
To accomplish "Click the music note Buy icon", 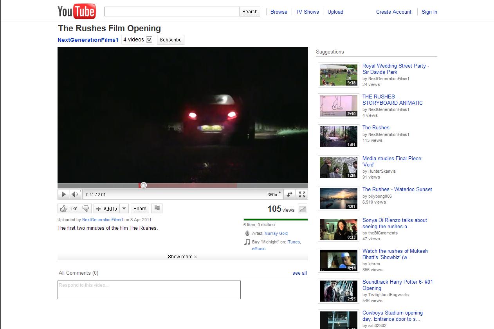I will click(x=247, y=242).
